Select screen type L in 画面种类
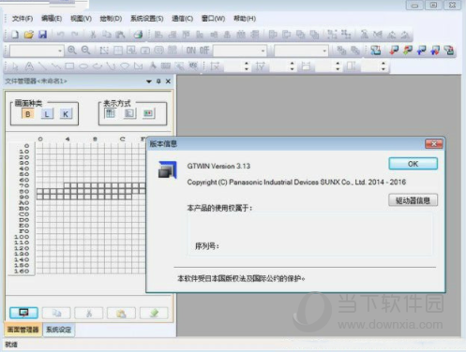The height and width of the screenshot is (352, 466). click(47, 114)
